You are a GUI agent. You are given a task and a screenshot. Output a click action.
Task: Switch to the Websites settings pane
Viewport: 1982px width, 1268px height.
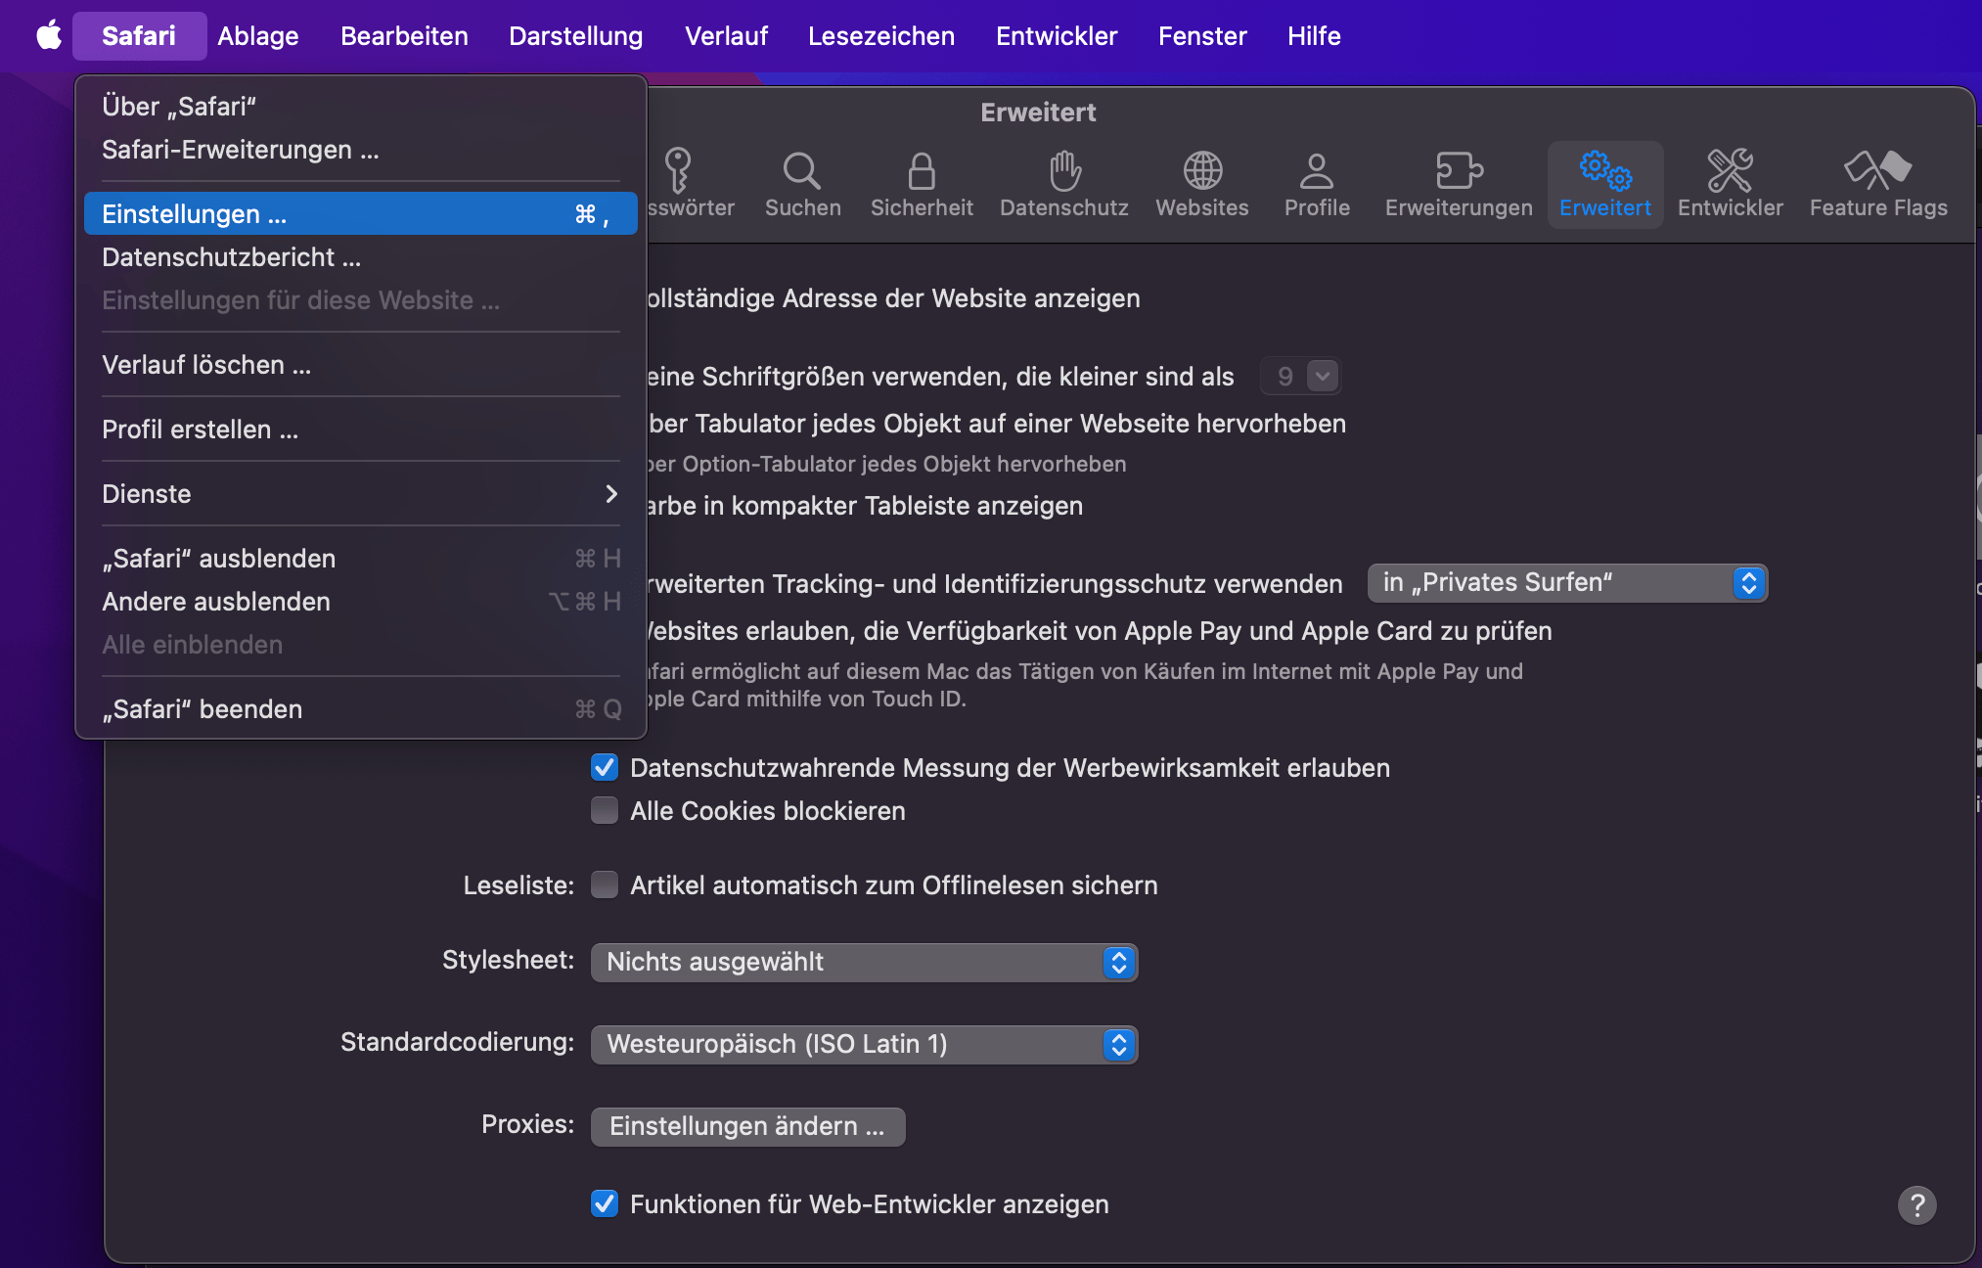pyautogui.click(x=1202, y=184)
